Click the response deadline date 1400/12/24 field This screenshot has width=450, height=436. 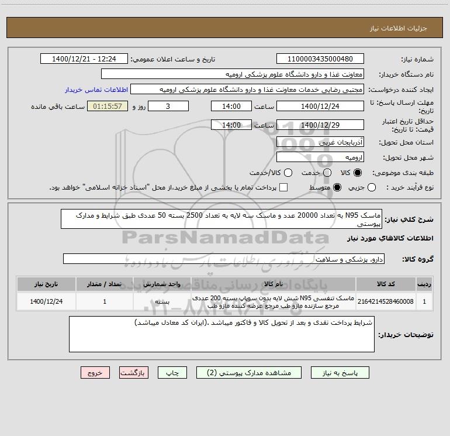pyautogui.click(x=320, y=106)
